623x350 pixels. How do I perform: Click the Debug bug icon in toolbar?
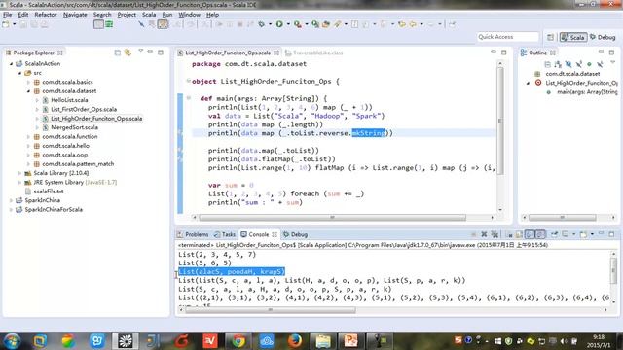coord(262,24)
